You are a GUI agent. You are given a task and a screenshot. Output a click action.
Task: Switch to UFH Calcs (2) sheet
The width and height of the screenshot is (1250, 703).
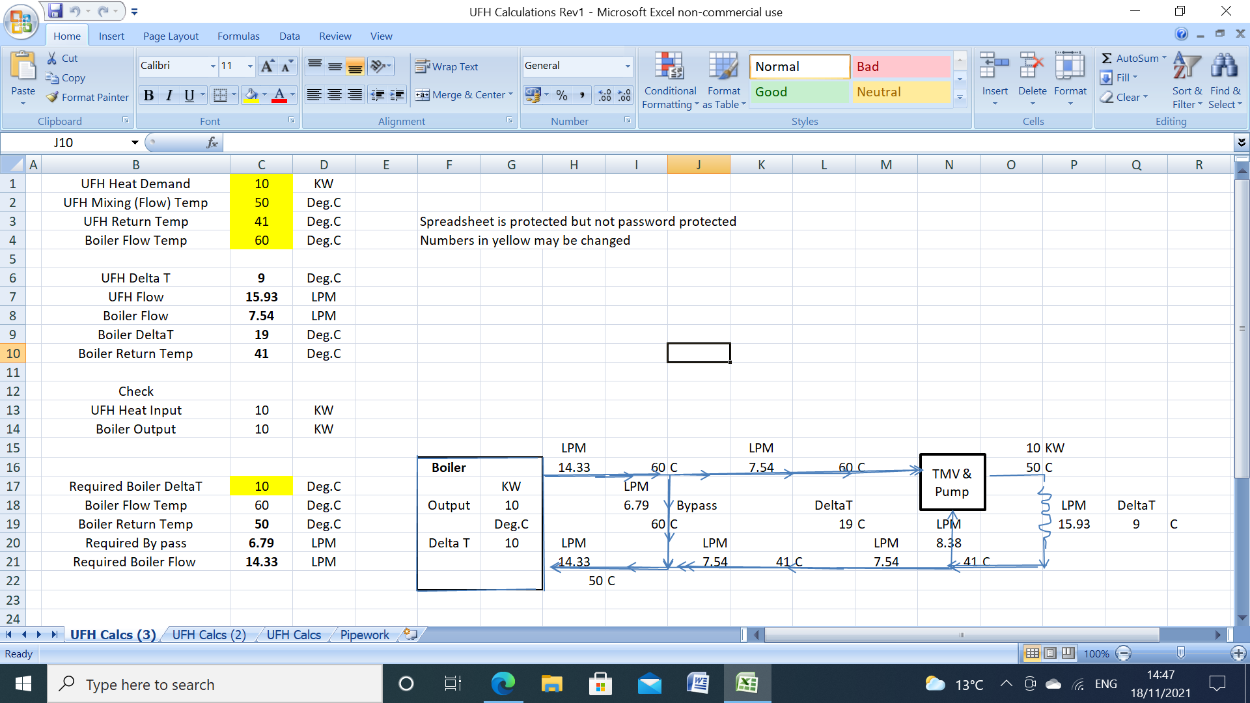click(x=209, y=635)
